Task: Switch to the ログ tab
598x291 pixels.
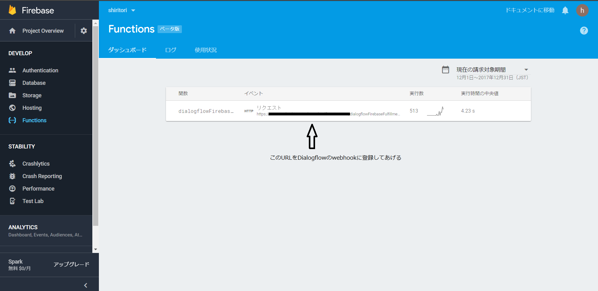Action: (x=171, y=50)
